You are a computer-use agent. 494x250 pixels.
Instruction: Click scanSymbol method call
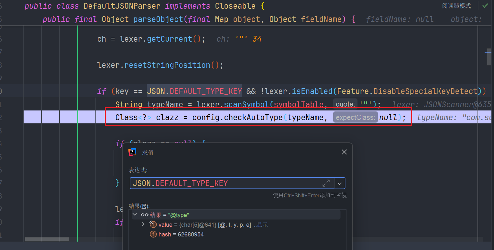point(247,104)
